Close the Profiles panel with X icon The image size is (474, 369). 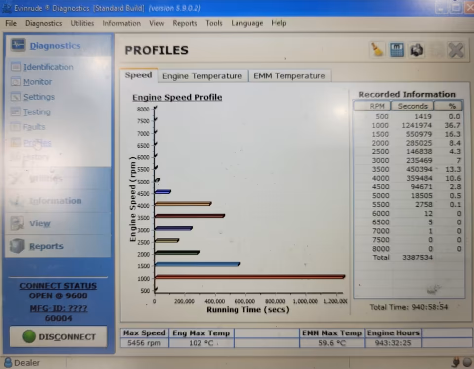click(456, 50)
